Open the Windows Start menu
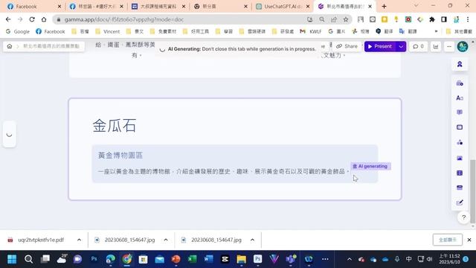Viewport: 476px width, 268px height. pos(12,259)
